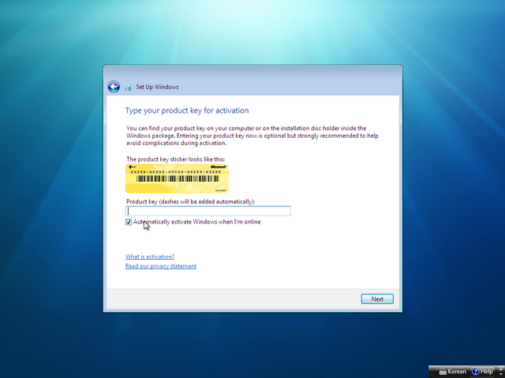Click the label Product key (dashes will be added automatically)
This screenshot has height=378, width=505.
click(x=191, y=202)
